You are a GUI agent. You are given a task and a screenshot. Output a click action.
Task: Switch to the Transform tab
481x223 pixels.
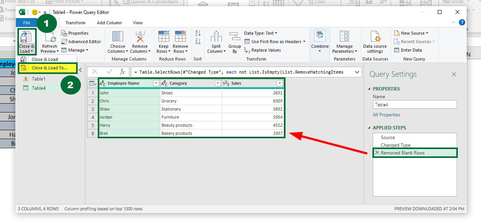(75, 23)
